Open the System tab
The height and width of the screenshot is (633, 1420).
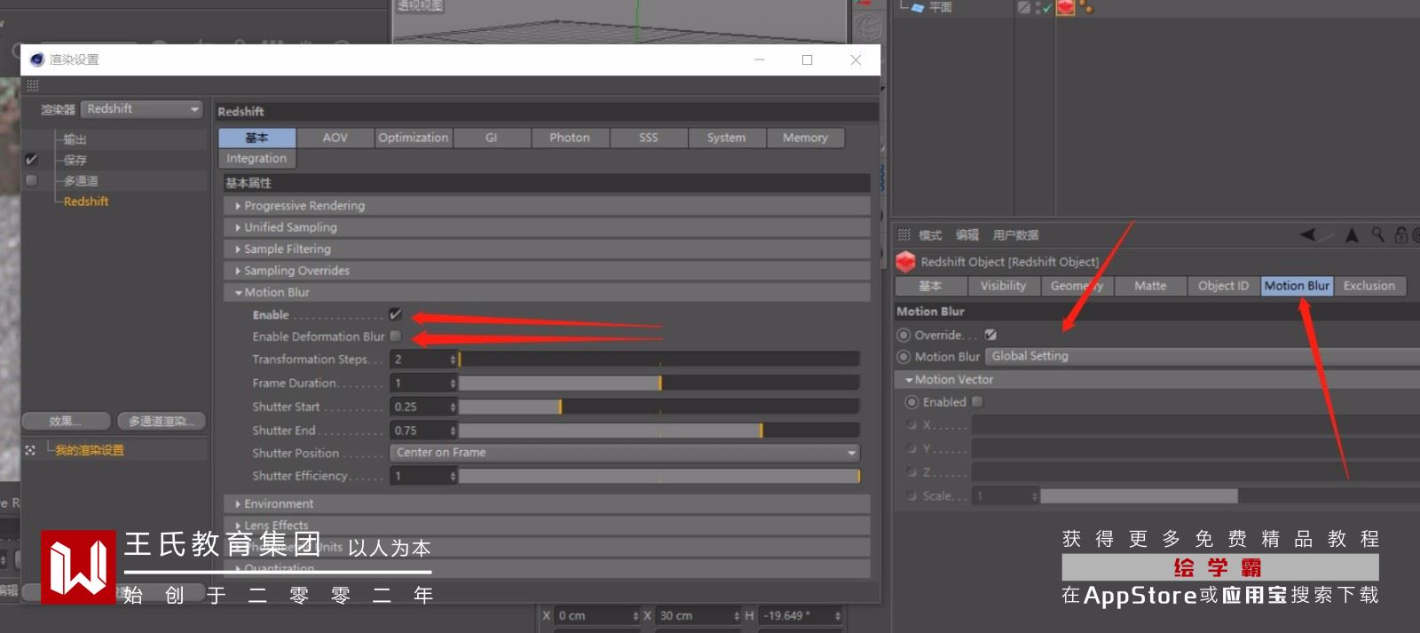point(726,138)
